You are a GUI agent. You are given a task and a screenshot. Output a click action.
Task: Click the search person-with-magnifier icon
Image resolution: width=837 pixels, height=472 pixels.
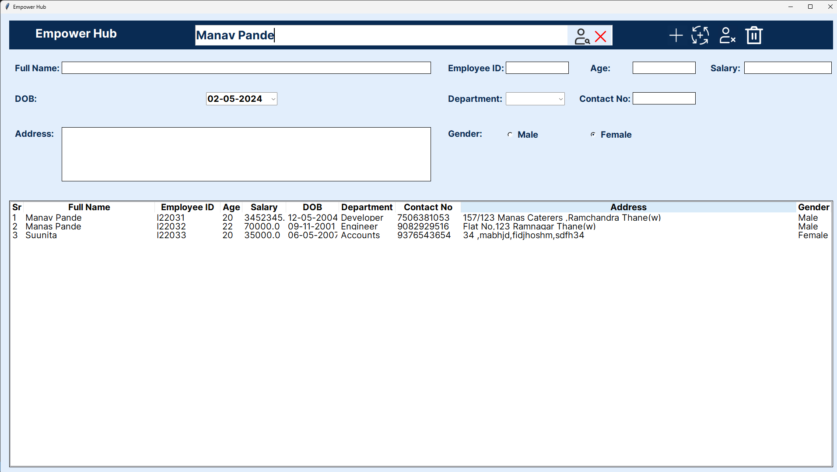582,36
